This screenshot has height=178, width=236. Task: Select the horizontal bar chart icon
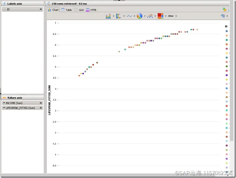(x=118, y=16)
